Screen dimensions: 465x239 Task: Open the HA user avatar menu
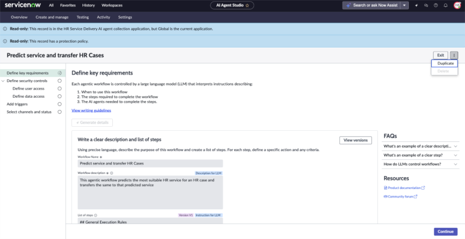tap(457, 6)
